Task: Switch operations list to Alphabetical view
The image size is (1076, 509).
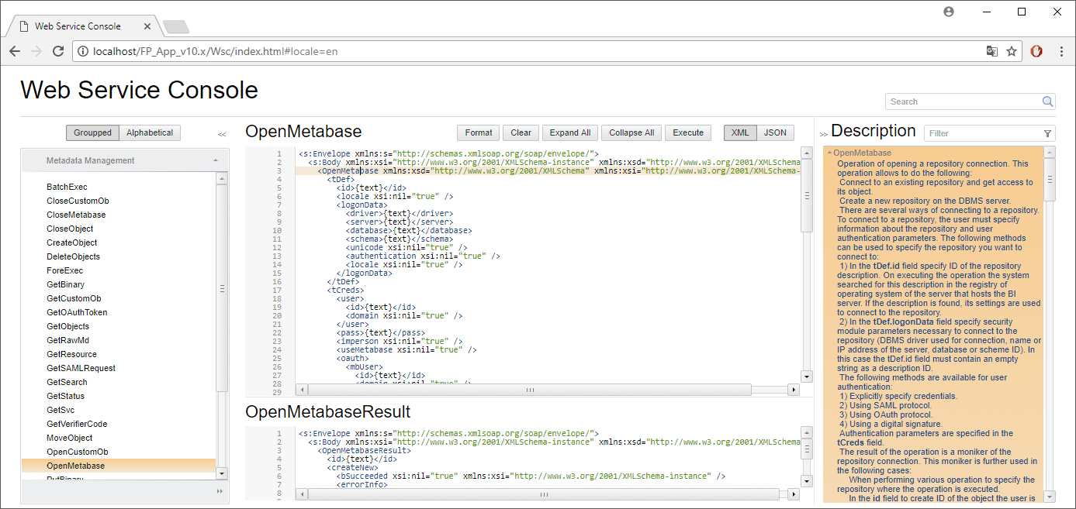Action: (x=150, y=132)
